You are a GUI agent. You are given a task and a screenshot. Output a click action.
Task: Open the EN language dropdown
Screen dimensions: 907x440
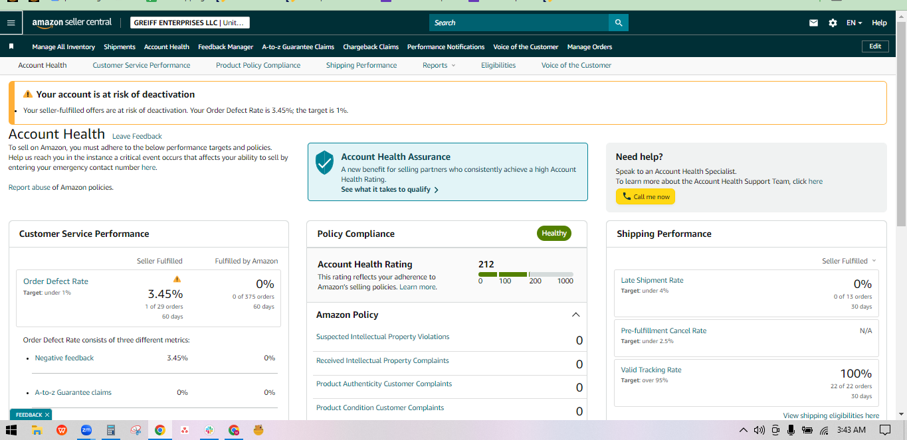click(854, 23)
